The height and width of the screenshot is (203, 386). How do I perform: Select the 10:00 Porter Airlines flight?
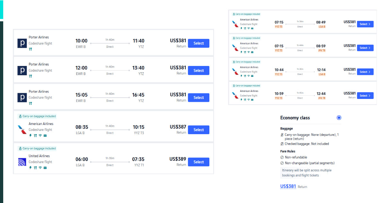coord(198,43)
